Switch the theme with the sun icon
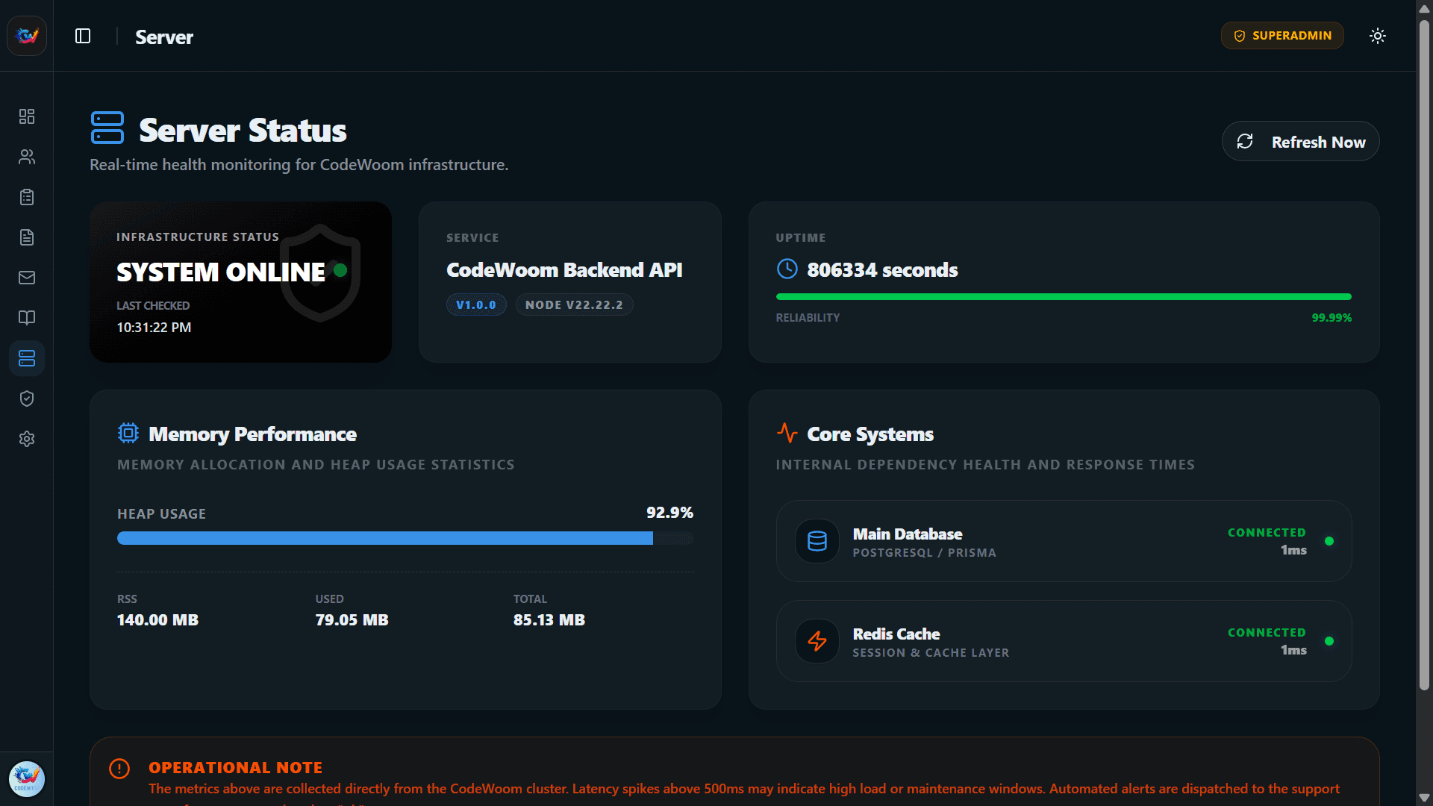 1378,36
